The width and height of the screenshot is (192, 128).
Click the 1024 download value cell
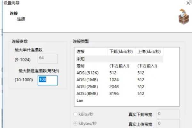tap(114, 80)
